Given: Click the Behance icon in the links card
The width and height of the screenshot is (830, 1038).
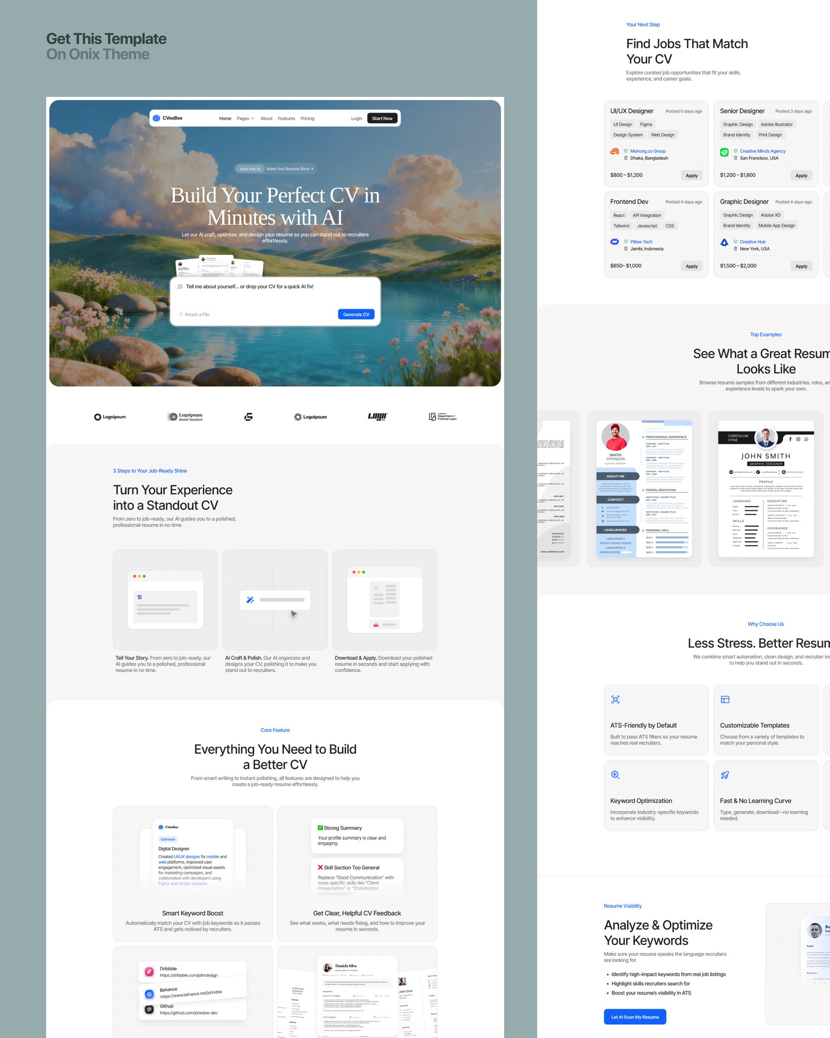Looking at the screenshot, I should click(x=149, y=994).
